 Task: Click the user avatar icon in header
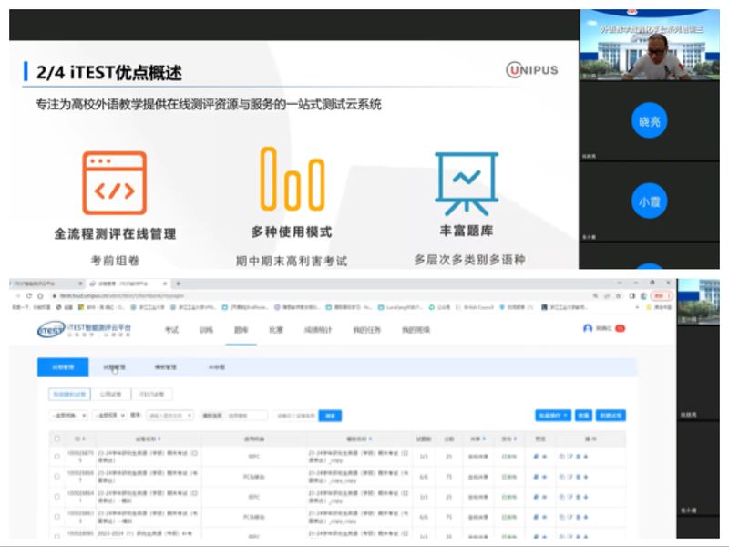tap(588, 328)
